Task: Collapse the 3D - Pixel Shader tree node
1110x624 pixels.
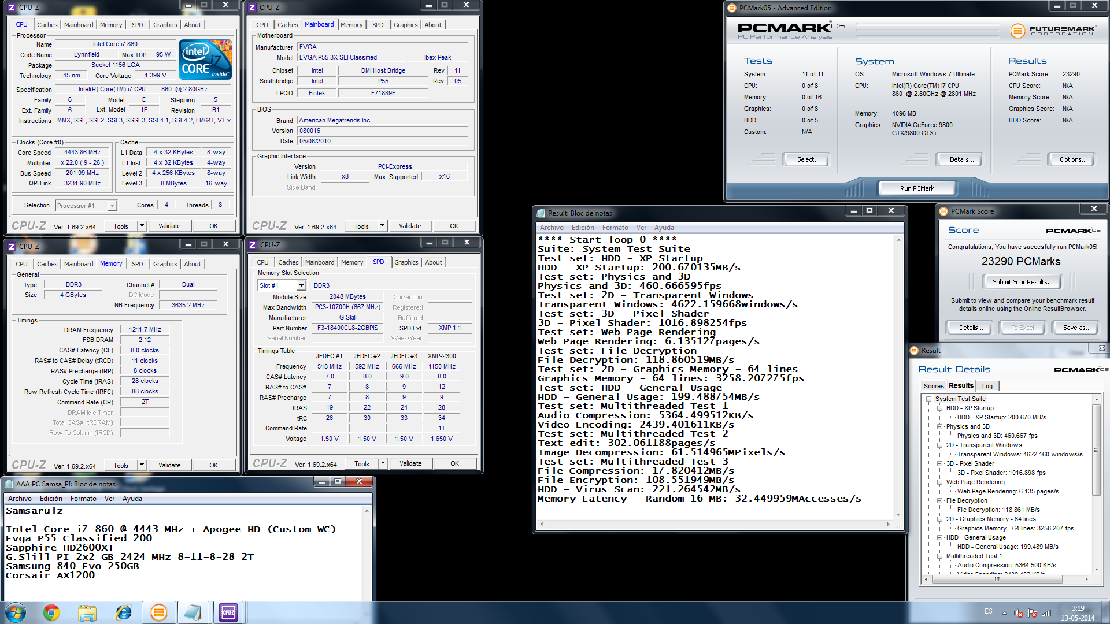Action: pyautogui.click(x=940, y=464)
